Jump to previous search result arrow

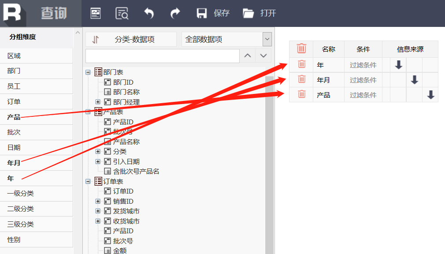pyautogui.click(x=248, y=56)
